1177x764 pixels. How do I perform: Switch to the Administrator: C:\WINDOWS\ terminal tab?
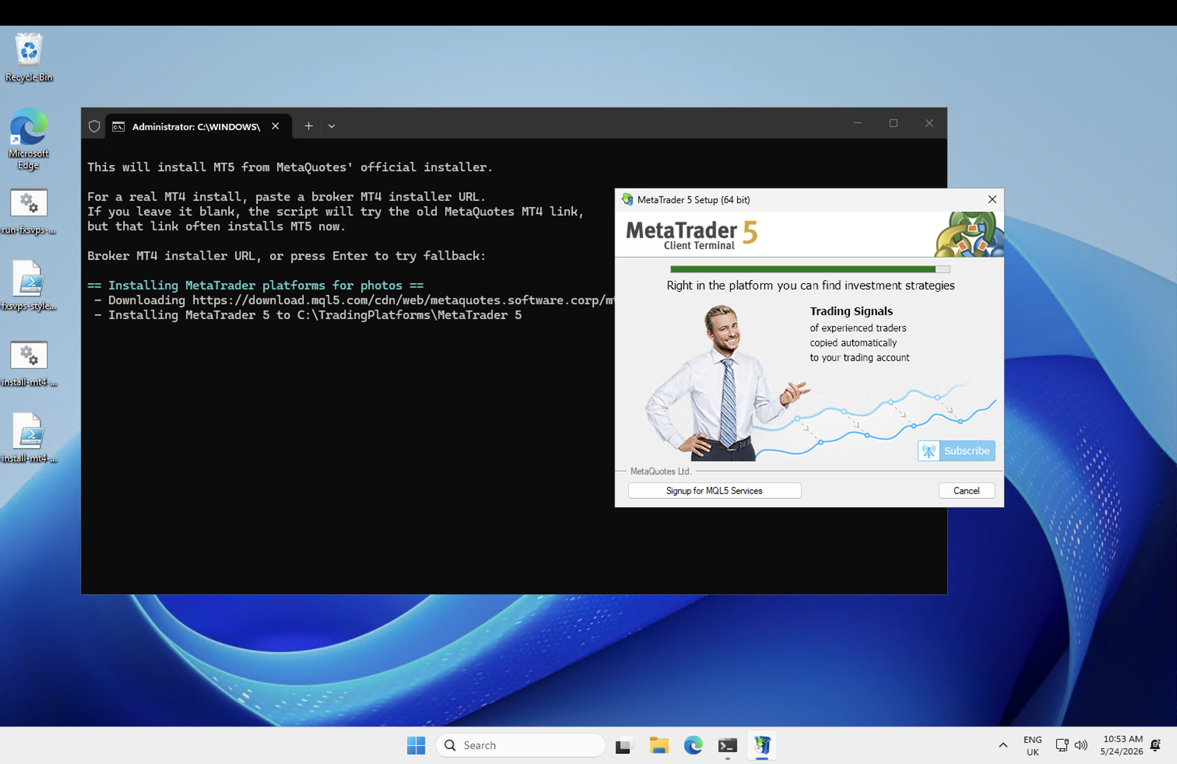coord(196,126)
